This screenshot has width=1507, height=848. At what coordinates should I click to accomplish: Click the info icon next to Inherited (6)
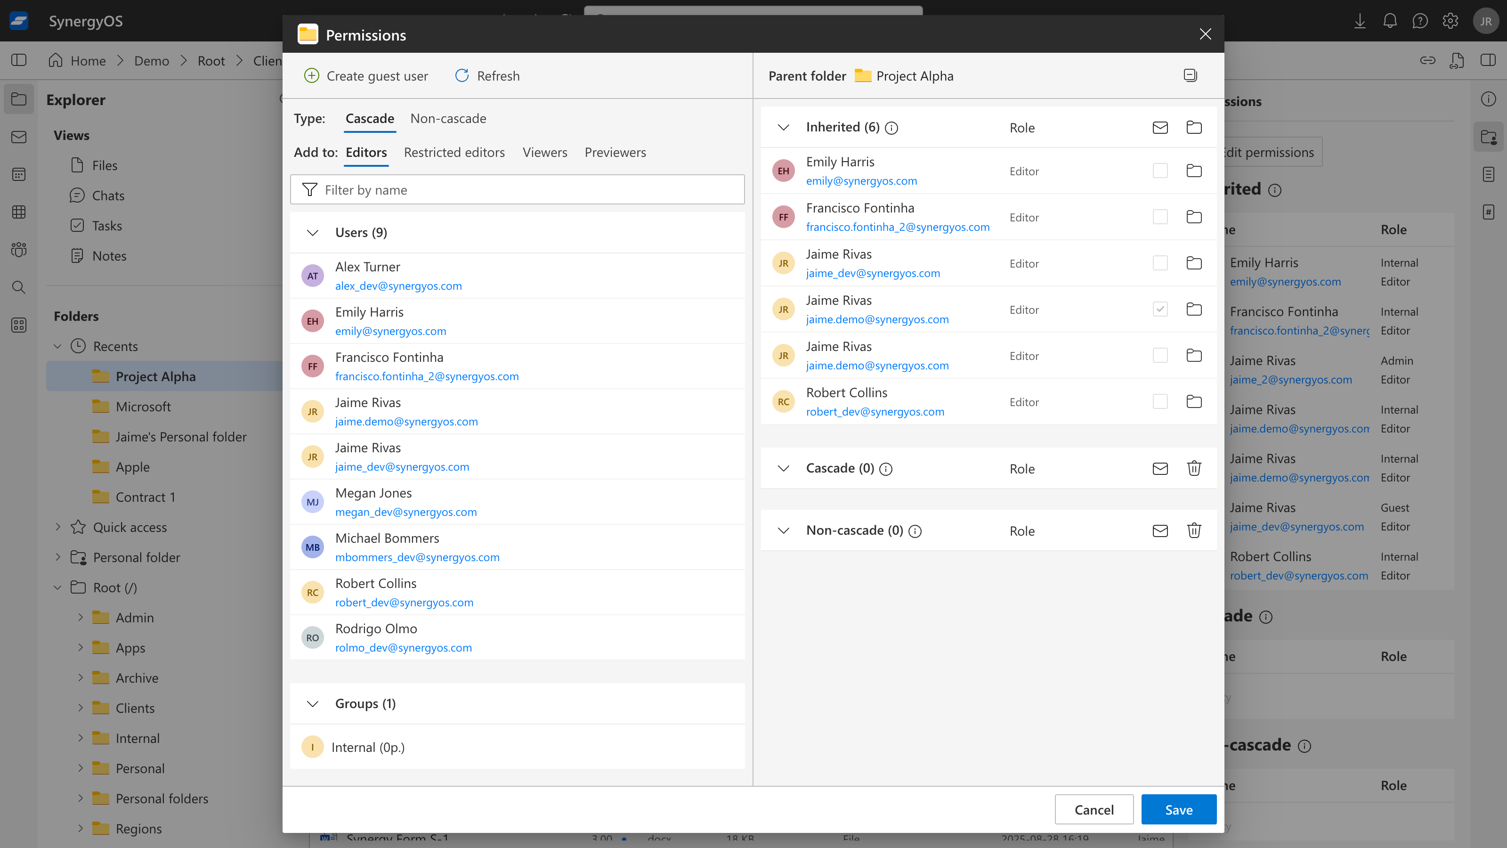[x=891, y=128]
